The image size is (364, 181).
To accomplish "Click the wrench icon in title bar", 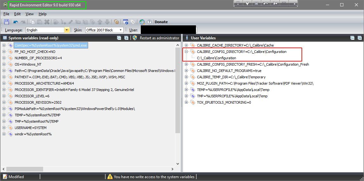I will coord(247,3).
